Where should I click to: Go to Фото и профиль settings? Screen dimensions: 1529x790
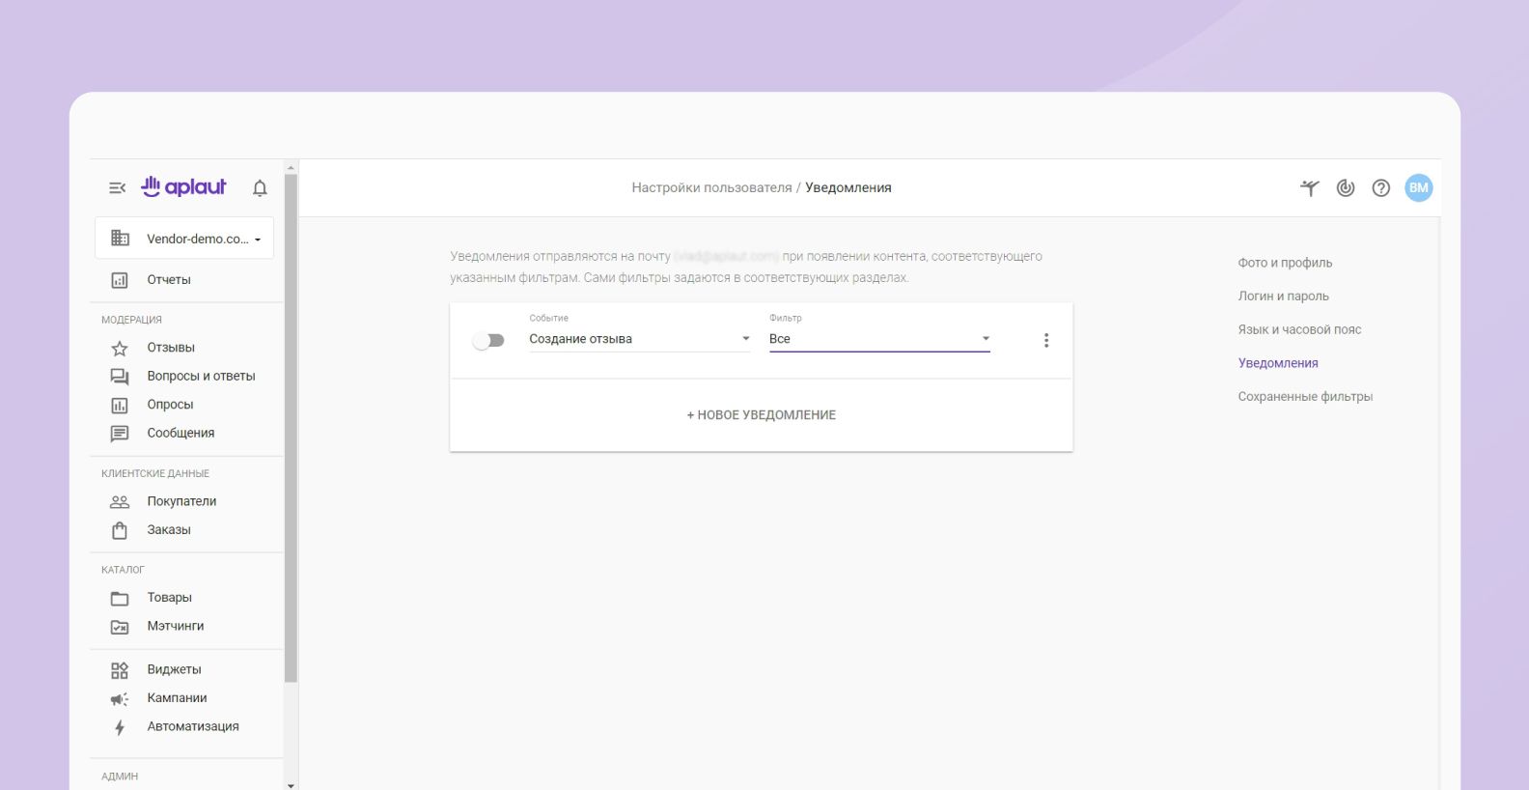click(1285, 263)
